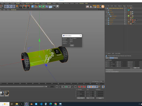Click Render to Picture Viewer icon
Image resolution: width=142 pixels, height=106 pixels.
point(25,6)
